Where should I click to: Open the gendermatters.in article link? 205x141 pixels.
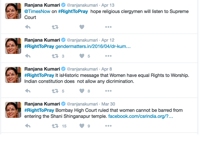pyautogui.click(x=93, y=46)
